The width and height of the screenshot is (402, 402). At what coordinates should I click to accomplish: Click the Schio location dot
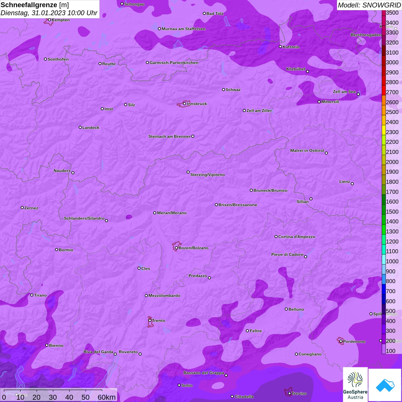coord(179,385)
